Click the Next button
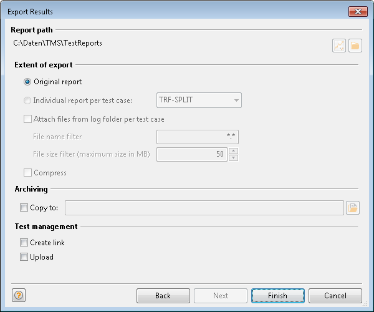374x312 pixels. click(221, 296)
